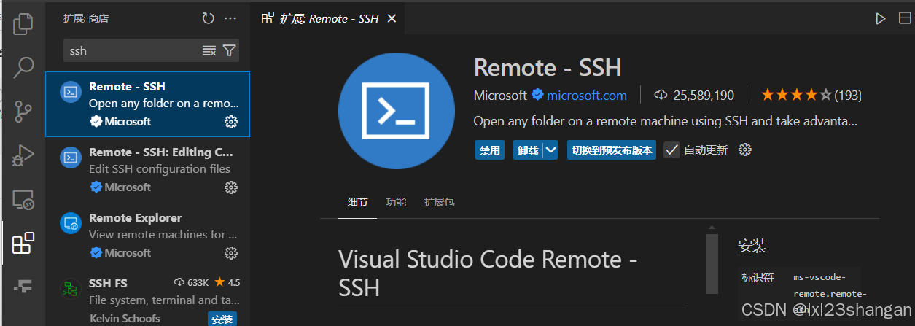The width and height of the screenshot is (915, 326).
Task: Open the microsoft.com publisher link
Action: tap(587, 95)
